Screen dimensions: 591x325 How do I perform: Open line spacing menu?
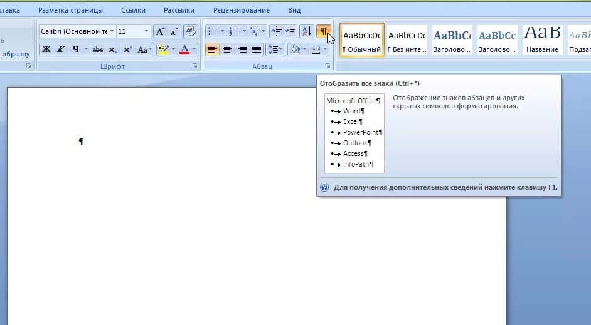[275, 49]
